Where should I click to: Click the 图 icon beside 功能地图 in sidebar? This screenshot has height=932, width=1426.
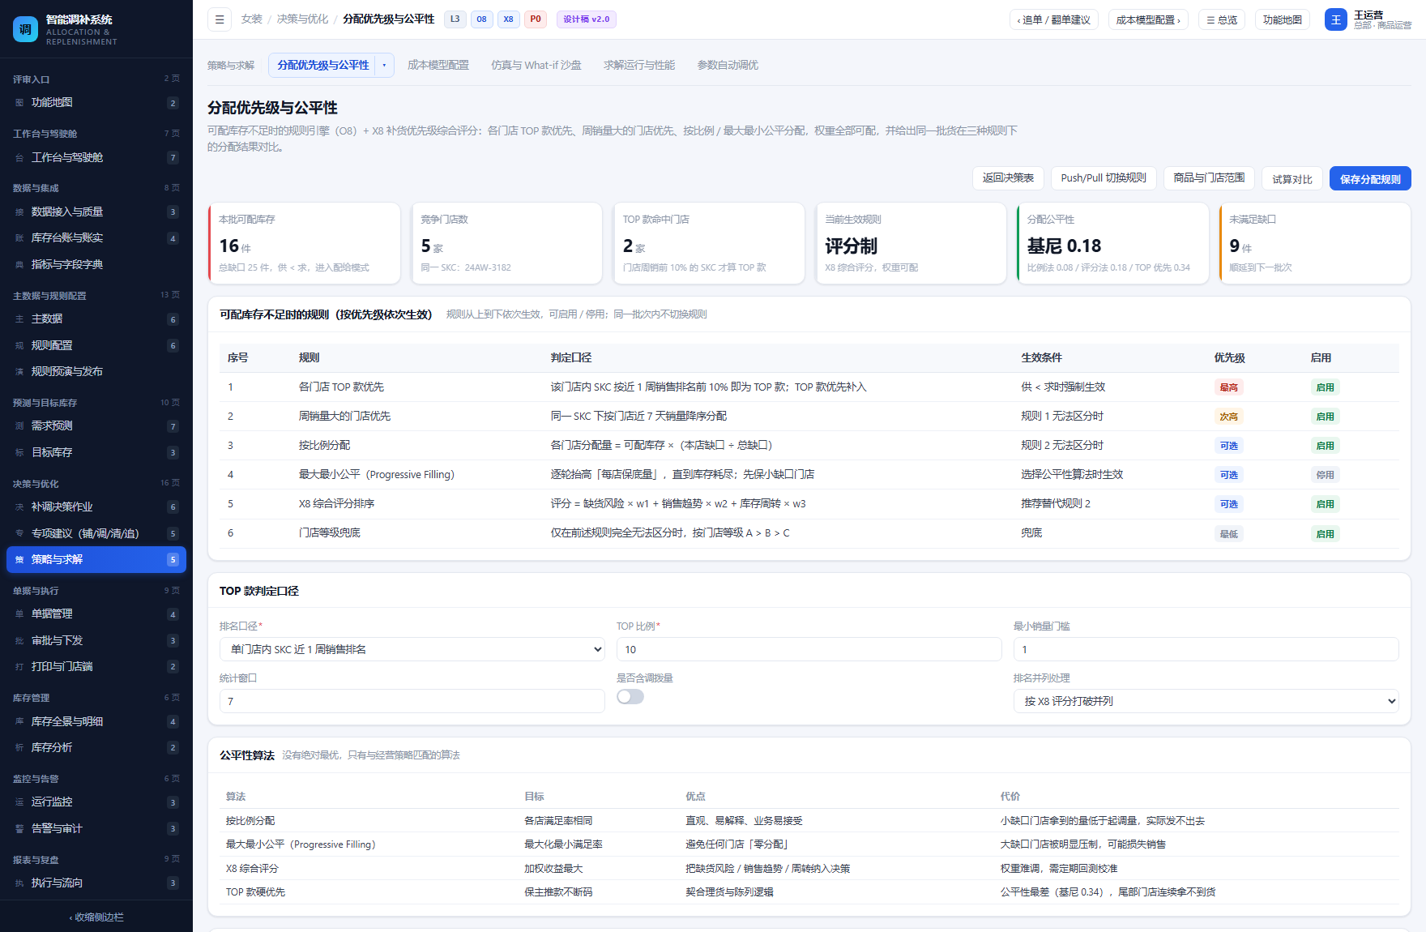(19, 103)
